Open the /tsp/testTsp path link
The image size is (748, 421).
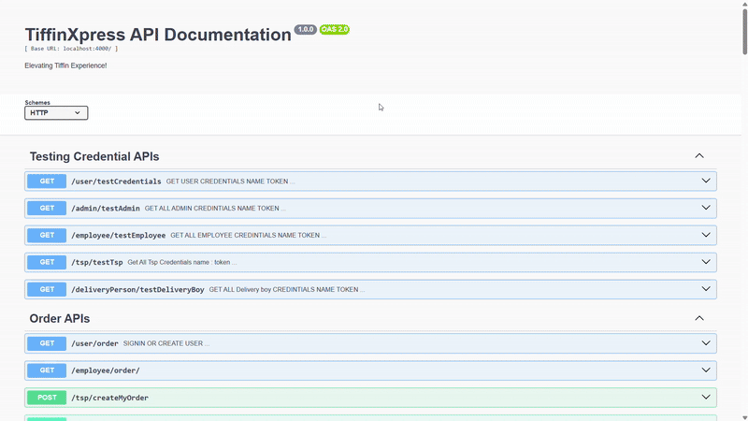pos(97,262)
